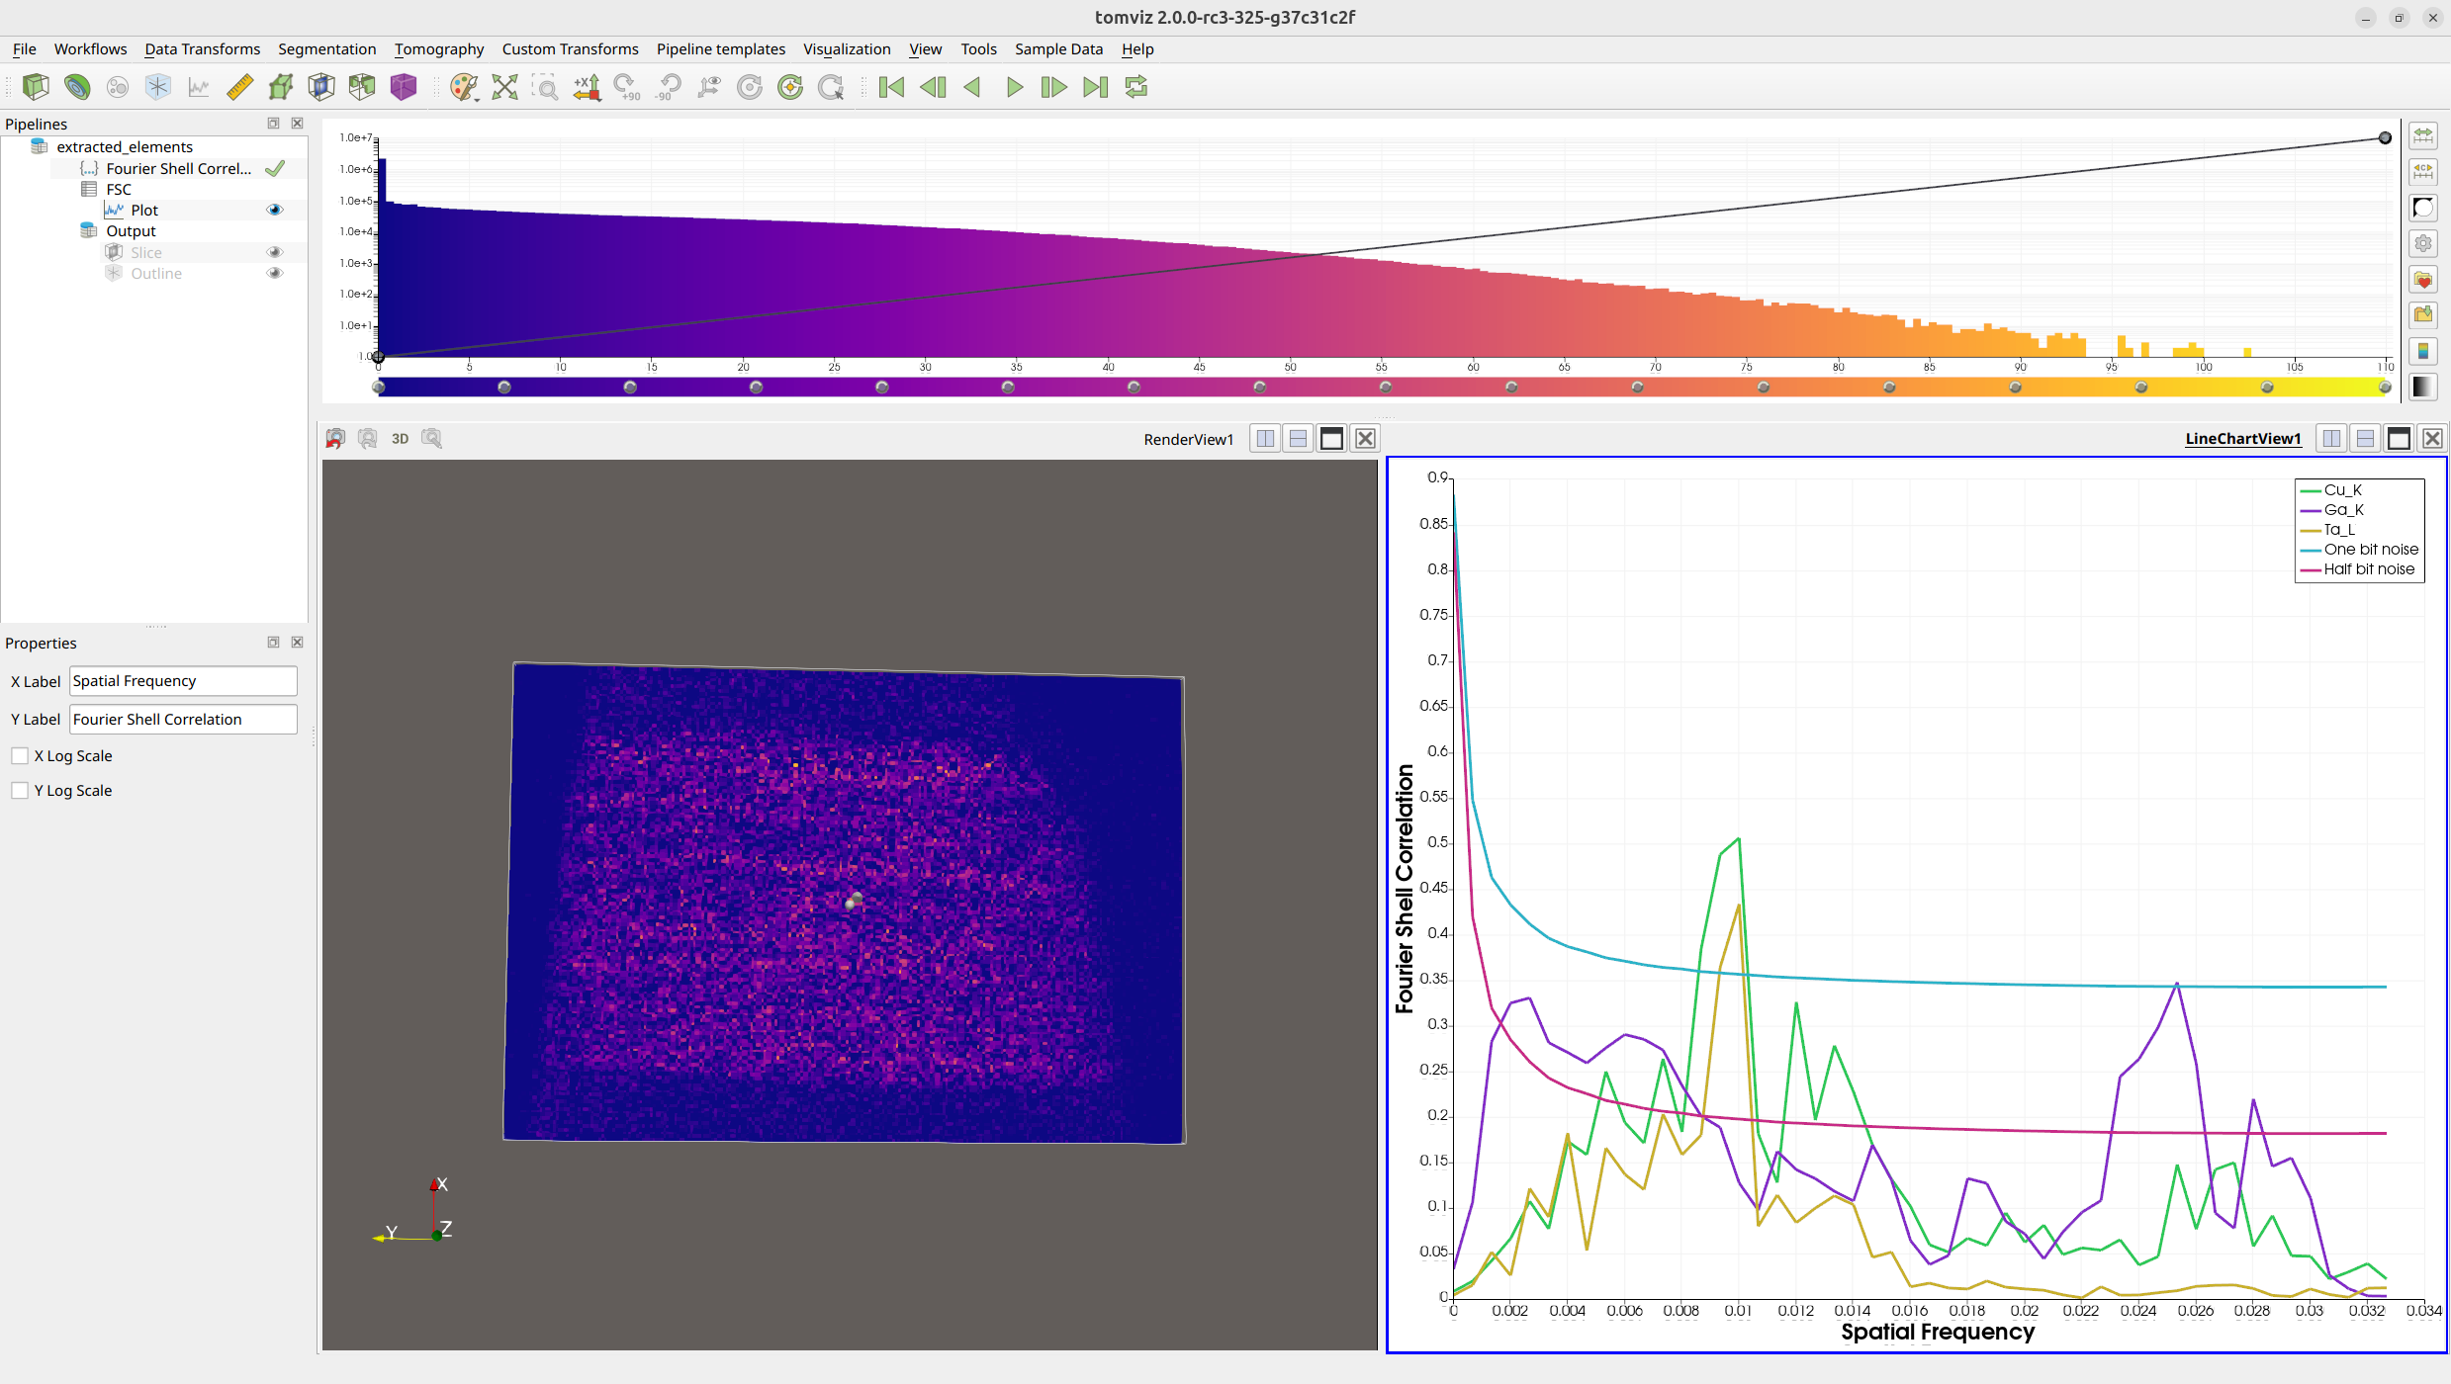Image resolution: width=2451 pixels, height=1384 pixels.
Task: Select the FSC table item
Action: click(x=119, y=189)
